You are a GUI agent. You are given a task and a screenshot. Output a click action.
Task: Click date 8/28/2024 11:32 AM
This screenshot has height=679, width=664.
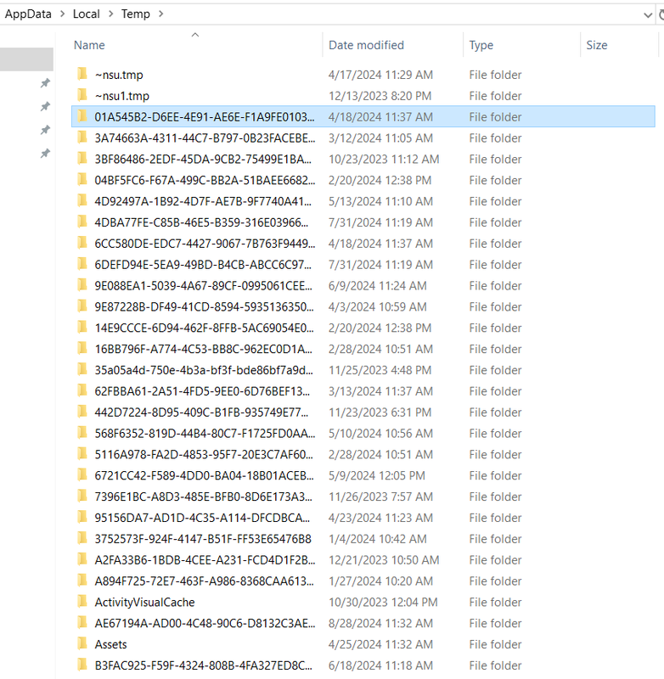pos(380,623)
